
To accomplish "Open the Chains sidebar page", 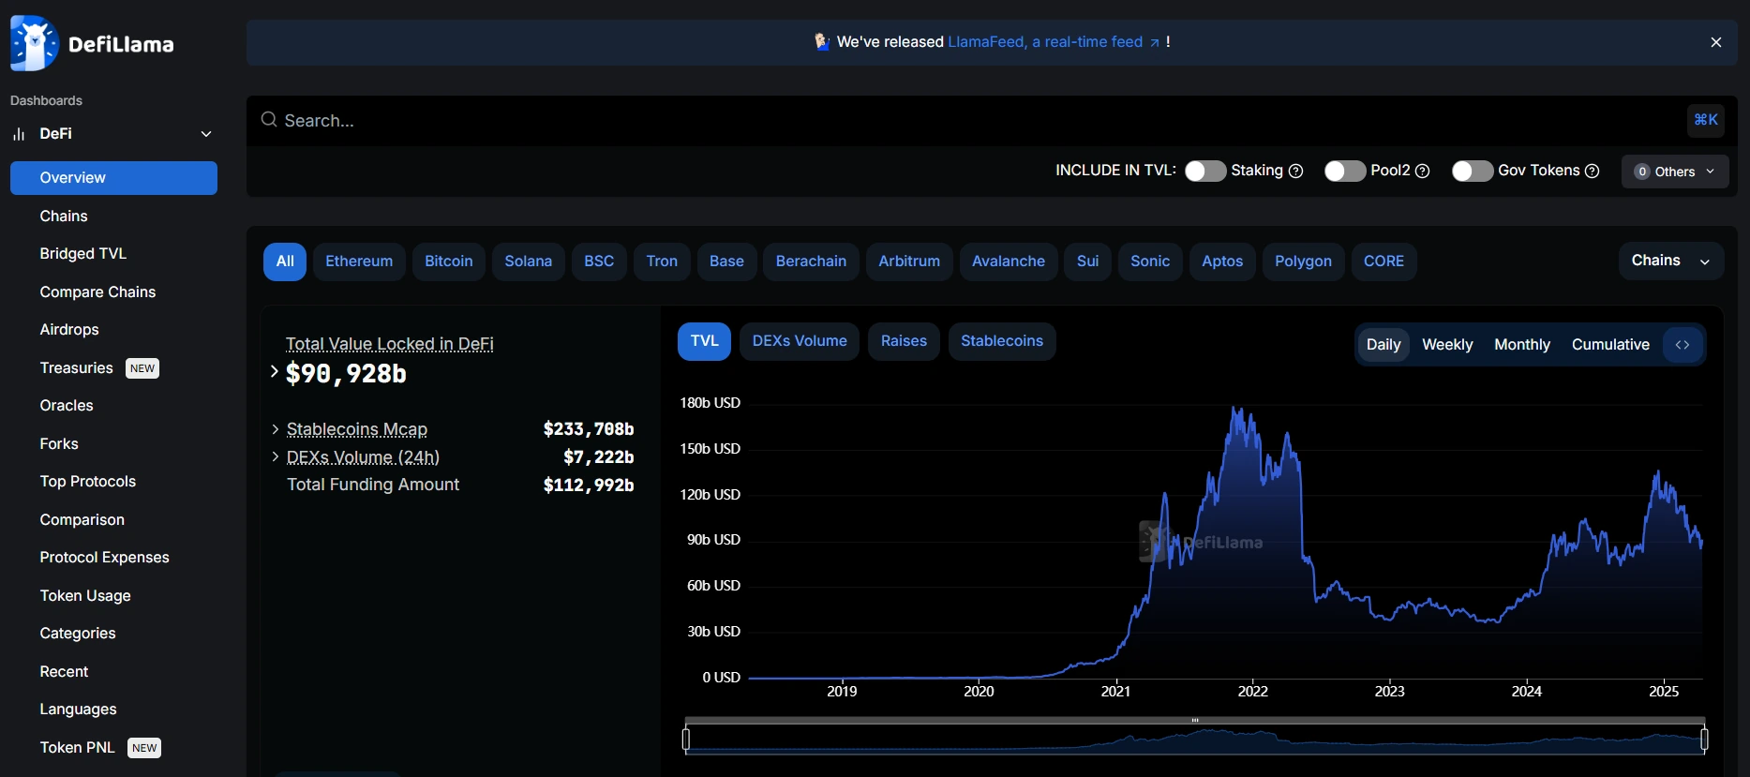I will (x=113, y=217).
